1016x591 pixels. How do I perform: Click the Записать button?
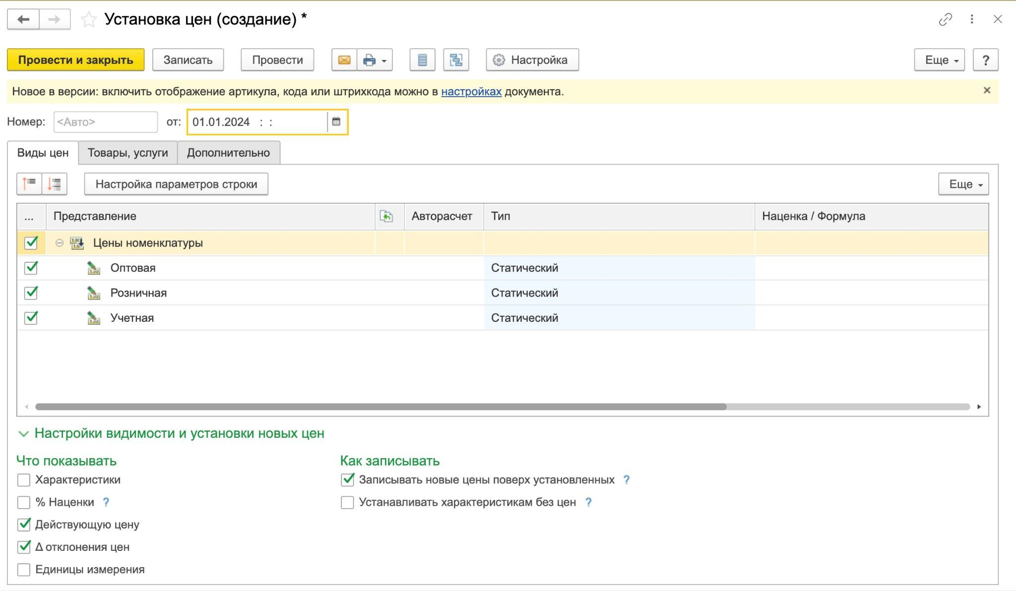[188, 60]
